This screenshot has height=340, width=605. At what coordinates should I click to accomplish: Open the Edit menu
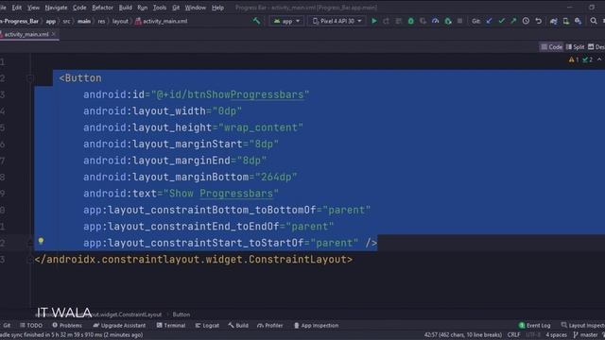click(17, 8)
